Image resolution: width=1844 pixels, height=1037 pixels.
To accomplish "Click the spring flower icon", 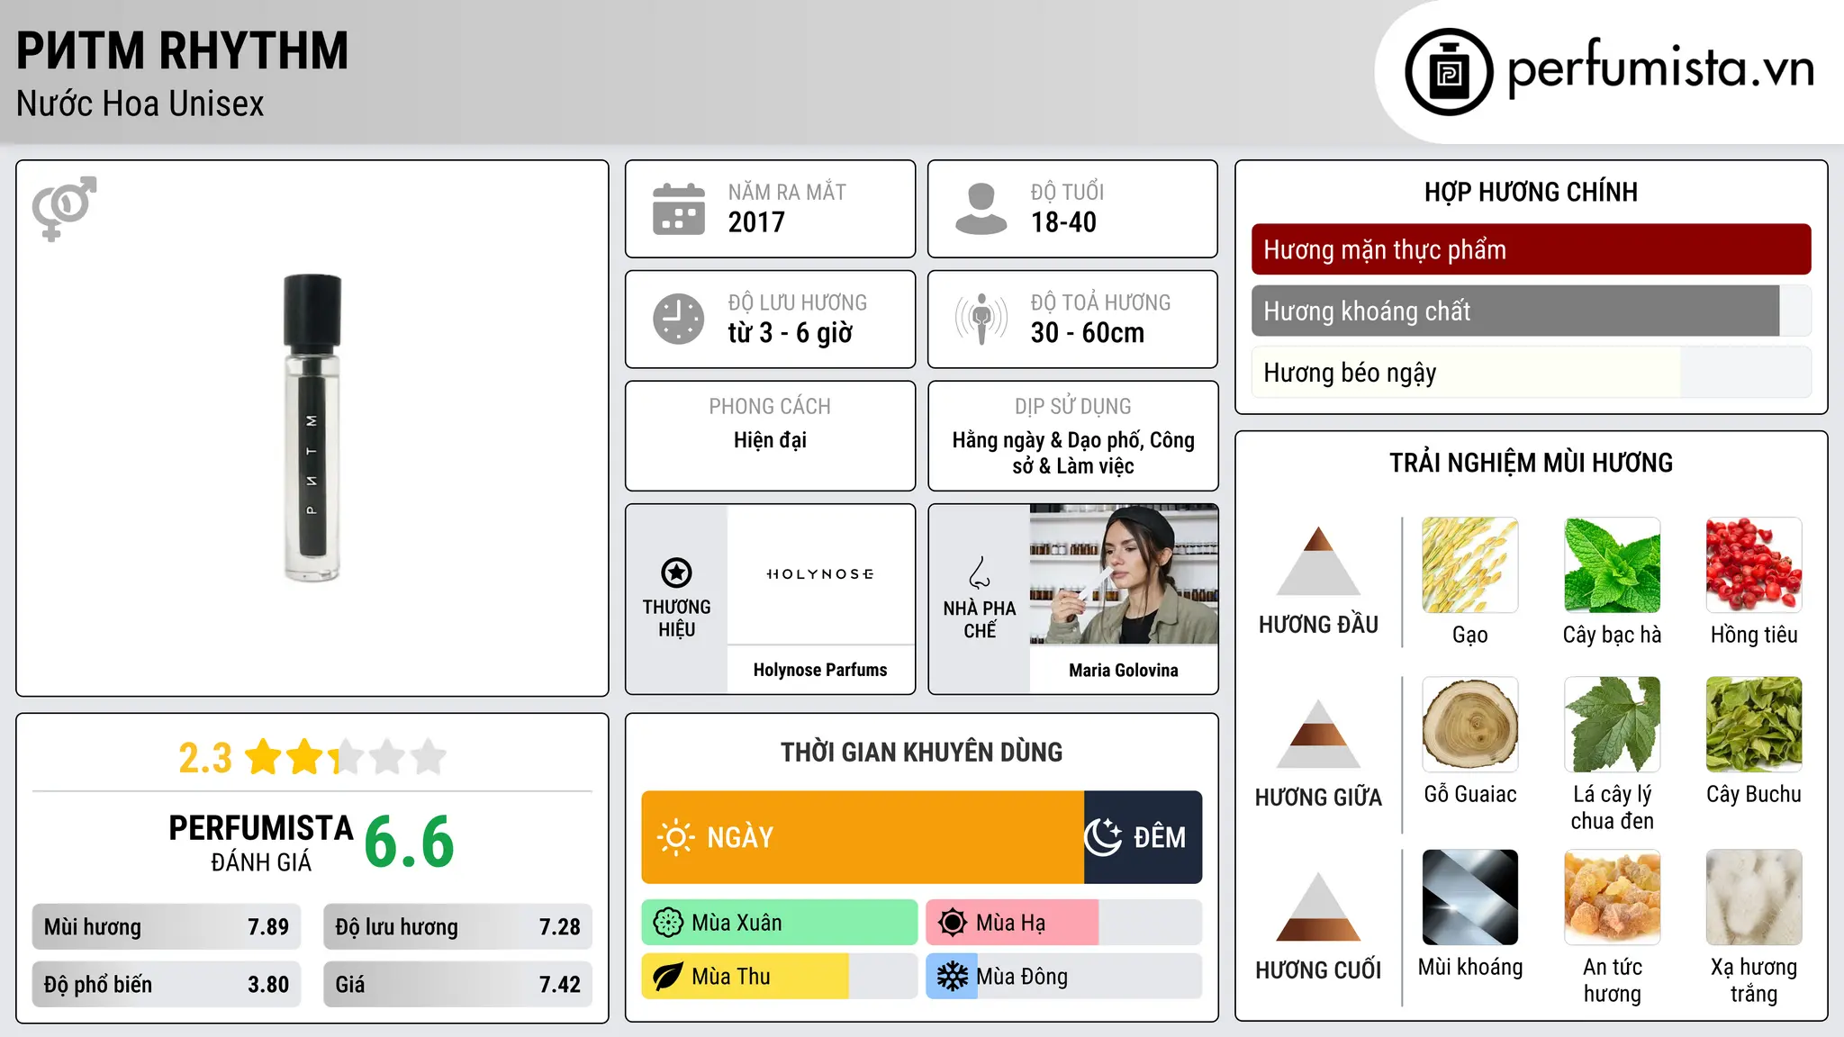I will 668,923.
